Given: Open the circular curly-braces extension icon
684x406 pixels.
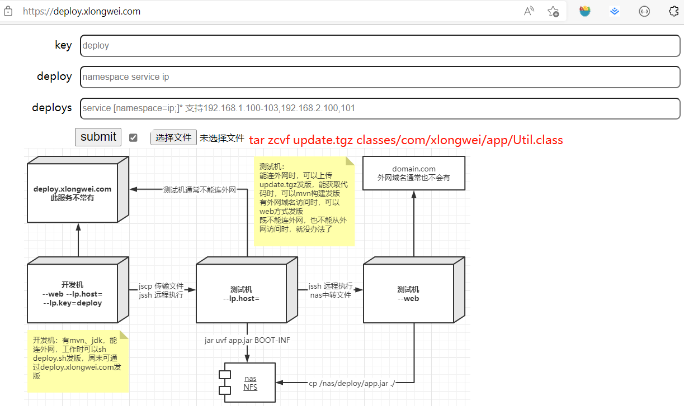Looking at the screenshot, I should pos(644,11).
